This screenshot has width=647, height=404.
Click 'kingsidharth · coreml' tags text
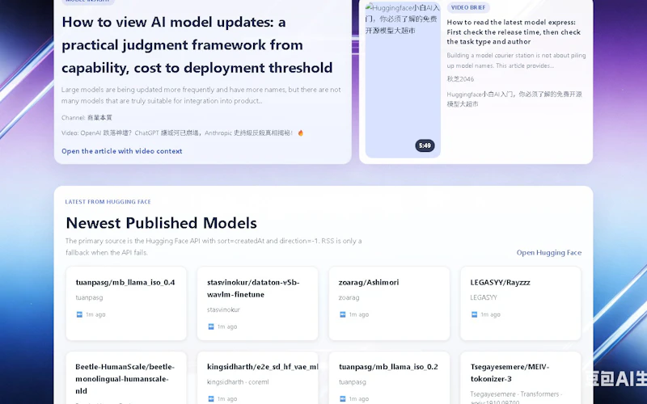(238, 382)
